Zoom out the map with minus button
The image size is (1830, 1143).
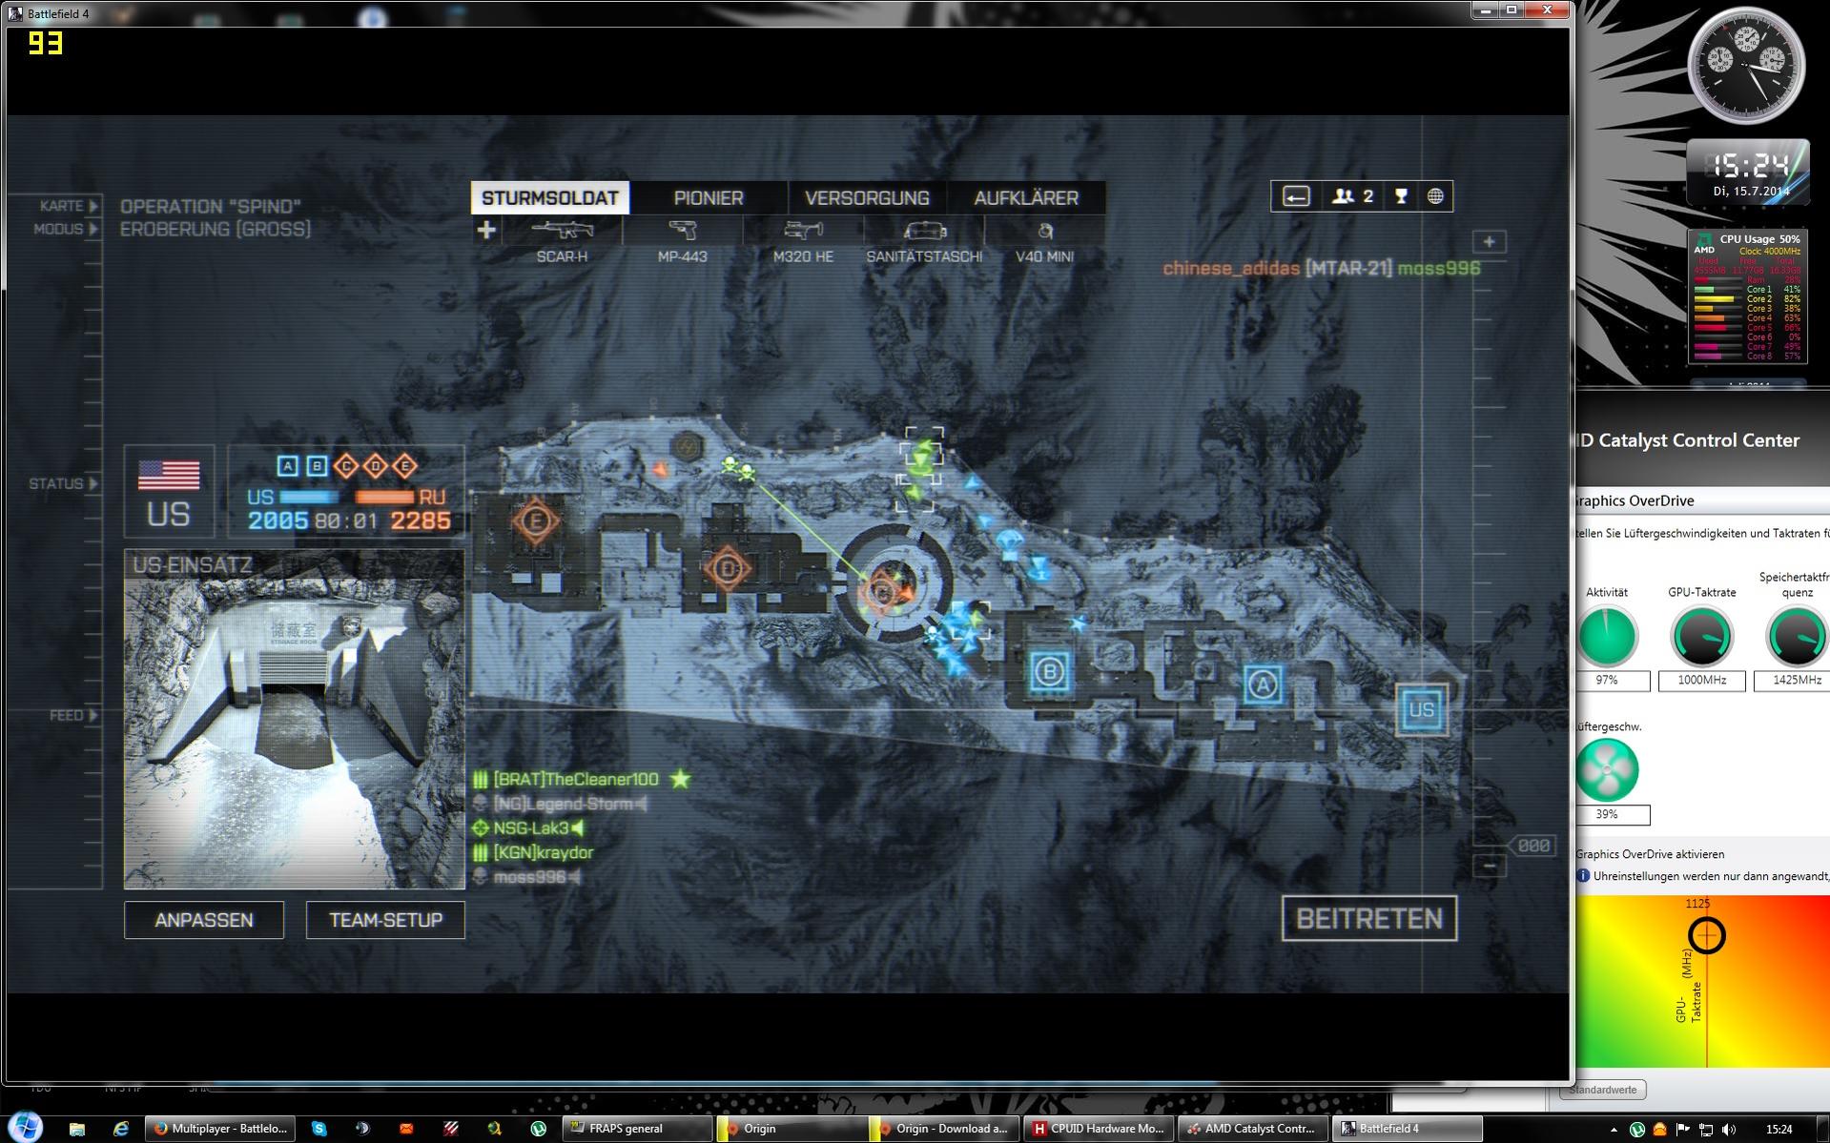pos(1489,866)
